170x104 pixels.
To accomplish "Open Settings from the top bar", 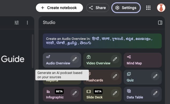I will click(126, 8).
